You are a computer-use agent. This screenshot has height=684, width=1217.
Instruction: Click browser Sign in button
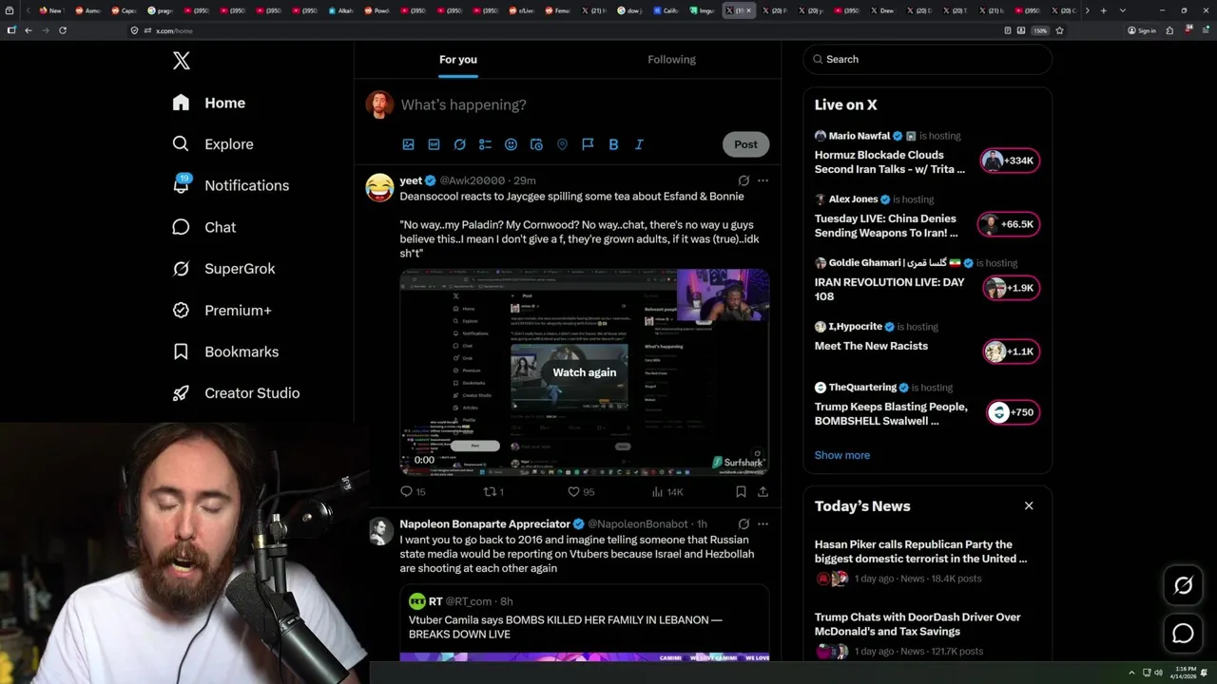1142,30
